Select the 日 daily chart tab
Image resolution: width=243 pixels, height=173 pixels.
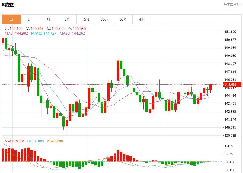(11, 19)
